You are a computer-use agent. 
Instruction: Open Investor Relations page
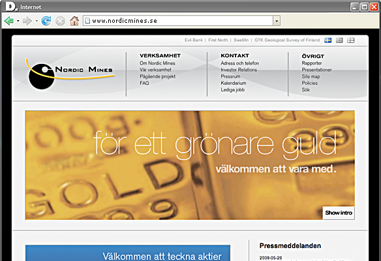click(239, 70)
